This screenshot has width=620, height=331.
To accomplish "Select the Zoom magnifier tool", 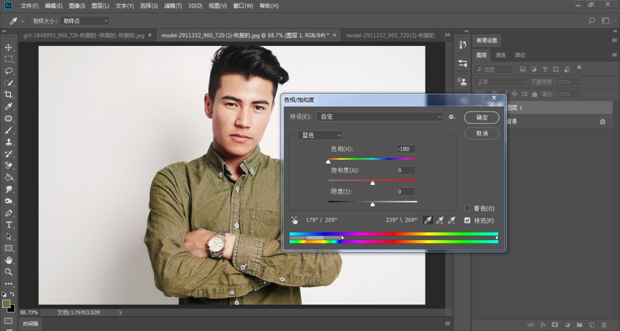I will (9, 272).
